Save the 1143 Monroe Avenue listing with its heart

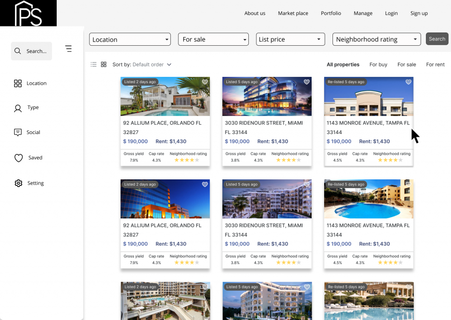click(408, 82)
